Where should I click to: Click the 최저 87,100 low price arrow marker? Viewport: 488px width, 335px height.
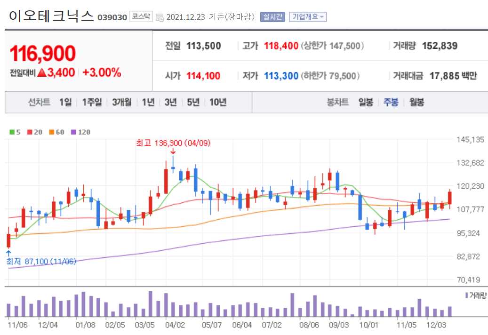click(8, 253)
